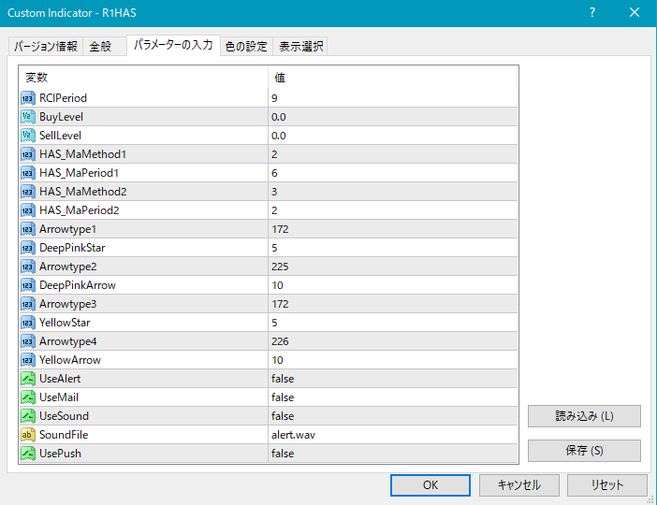Viewport: 657px width, 505px height.
Task: Click the help question mark in title bar
Action: 591,12
